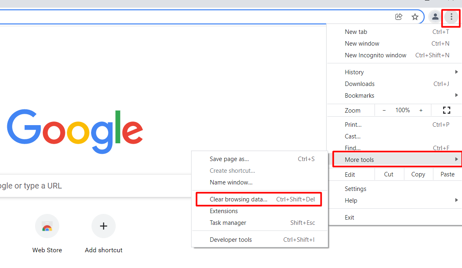Image resolution: width=462 pixels, height=268 pixels.
Task: Expand the Bookmarks submenu arrow
Action: point(456,95)
